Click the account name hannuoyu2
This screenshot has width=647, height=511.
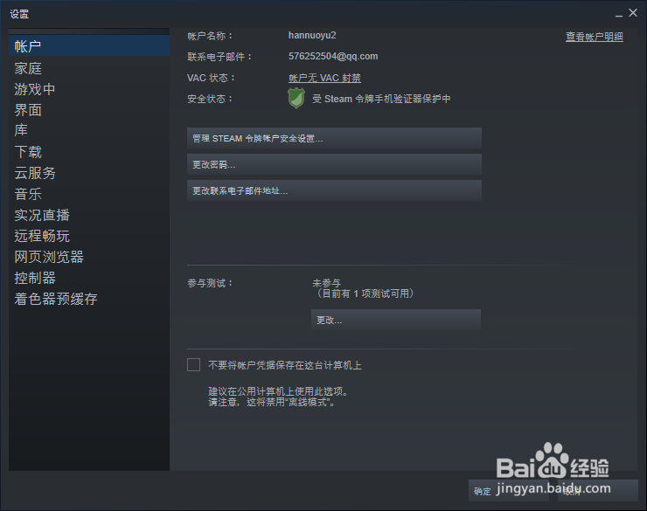(x=312, y=36)
